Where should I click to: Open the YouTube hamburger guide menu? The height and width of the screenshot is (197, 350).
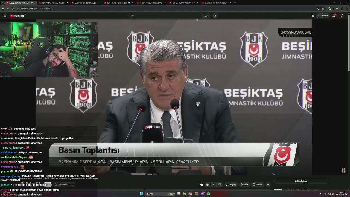(x=5, y=16)
